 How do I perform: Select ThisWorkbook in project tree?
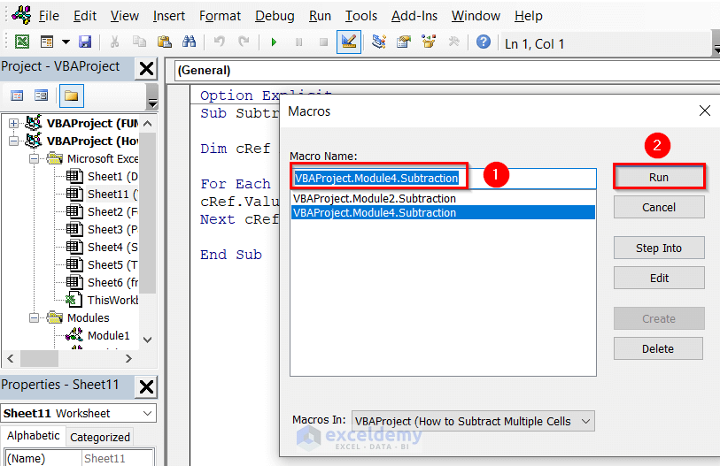tap(102, 300)
